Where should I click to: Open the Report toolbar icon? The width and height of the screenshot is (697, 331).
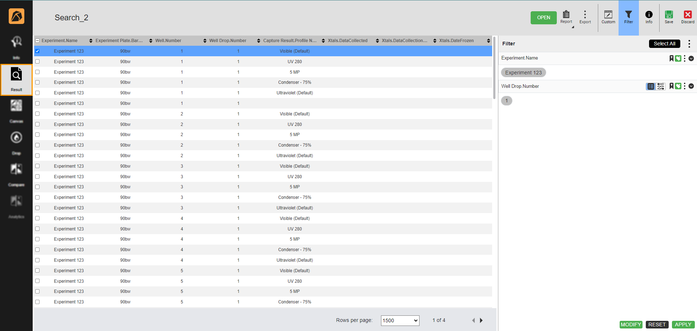tap(566, 17)
